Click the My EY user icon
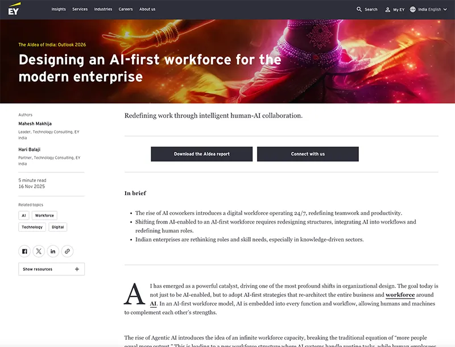 pos(387,10)
